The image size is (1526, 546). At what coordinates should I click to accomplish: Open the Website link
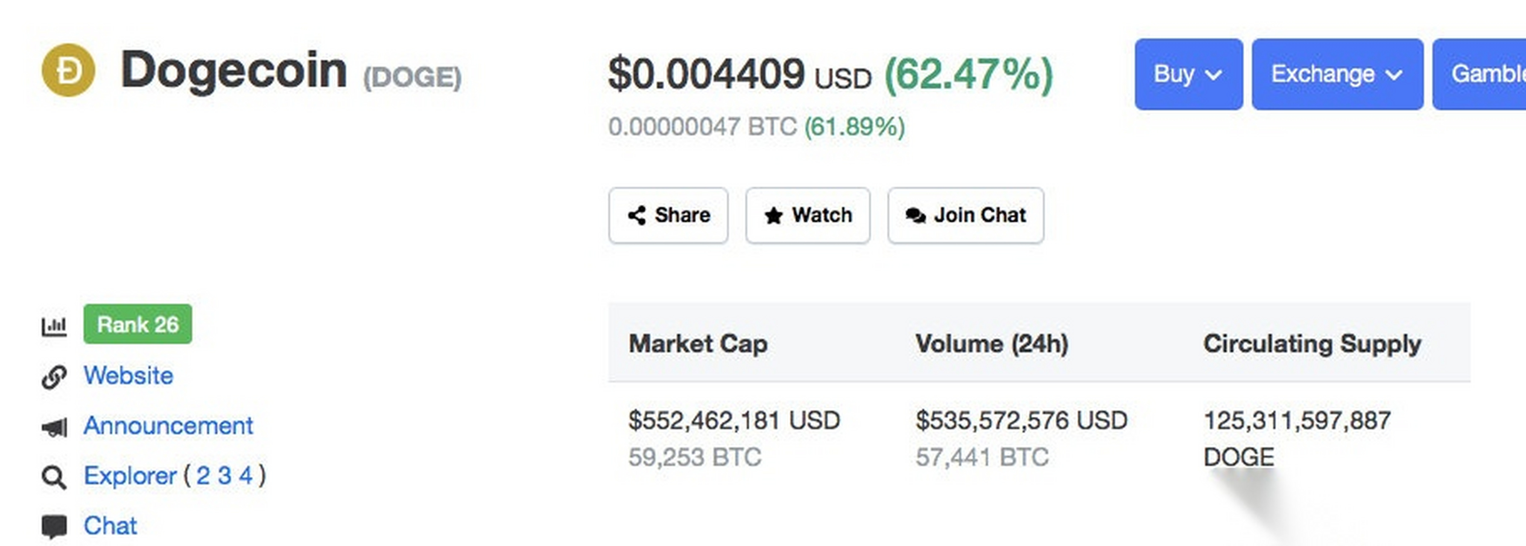[x=128, y=376]
